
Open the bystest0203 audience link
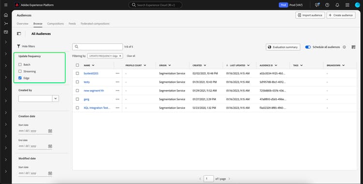(91, 74)
